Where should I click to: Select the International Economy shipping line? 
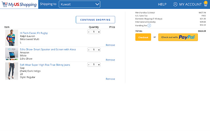pyautogui.click(x=171, y=22)
